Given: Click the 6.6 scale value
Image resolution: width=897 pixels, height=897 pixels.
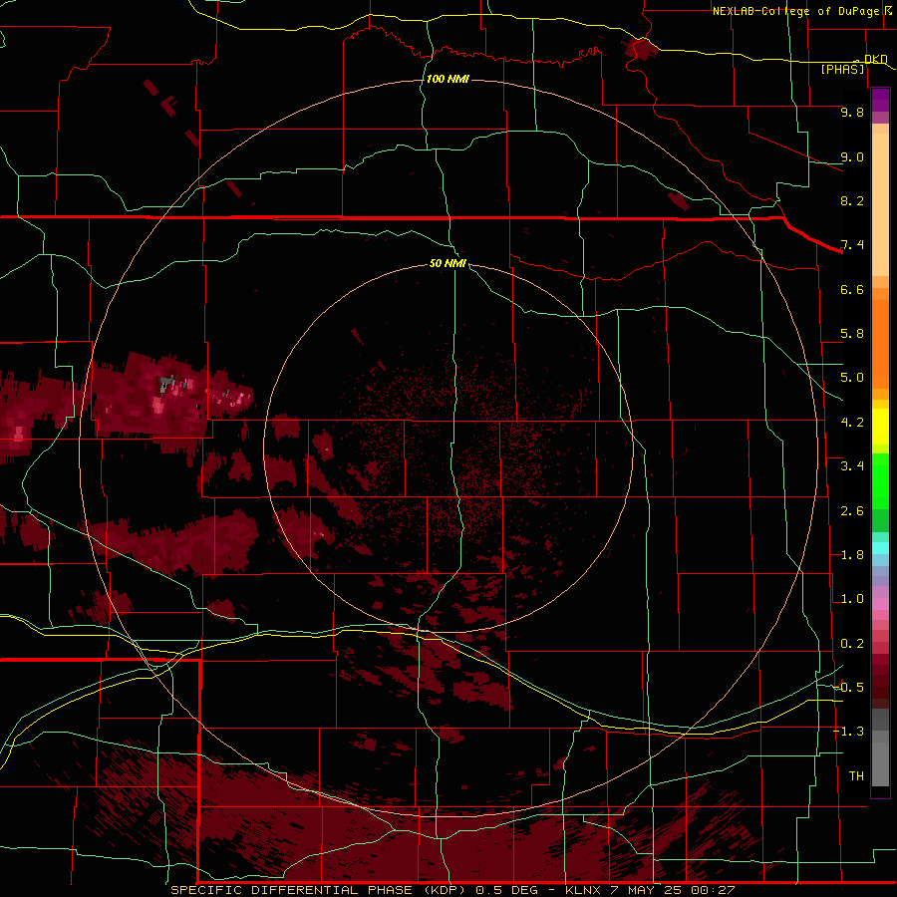Looking at the screenshot, I should [852, 289].
